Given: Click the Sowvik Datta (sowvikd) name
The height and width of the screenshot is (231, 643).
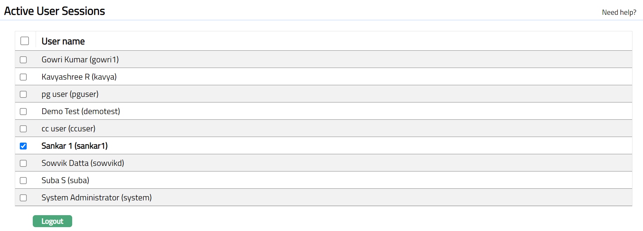Looking at the screenshot, I should coord(83,163).
